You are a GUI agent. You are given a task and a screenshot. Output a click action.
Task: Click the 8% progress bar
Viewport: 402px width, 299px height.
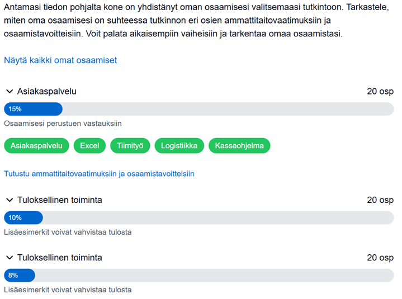point(198,276)
